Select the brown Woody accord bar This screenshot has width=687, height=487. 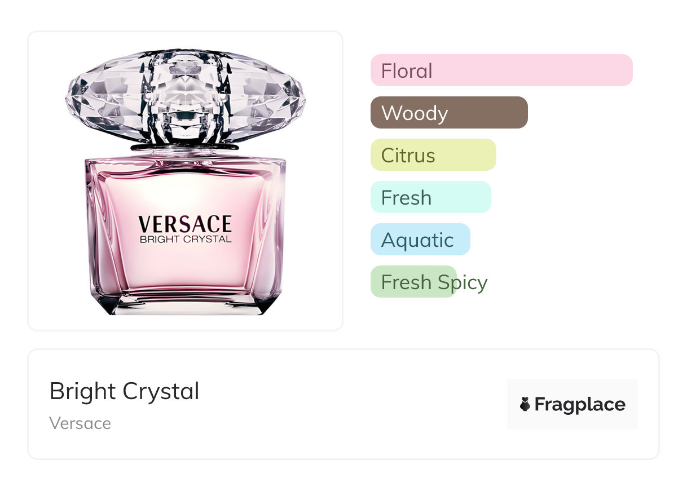pos(448,113)
